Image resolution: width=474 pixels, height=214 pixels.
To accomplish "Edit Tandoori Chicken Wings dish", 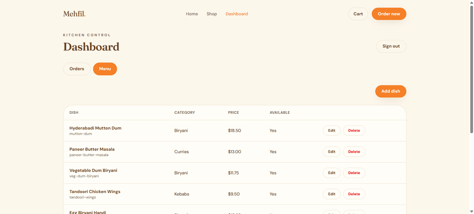I will coord(332,194).
